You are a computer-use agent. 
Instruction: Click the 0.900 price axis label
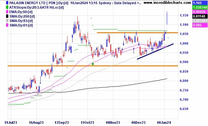tap(184, 62)
